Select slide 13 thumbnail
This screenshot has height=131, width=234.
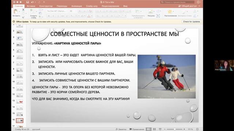(x=19, y=102)
